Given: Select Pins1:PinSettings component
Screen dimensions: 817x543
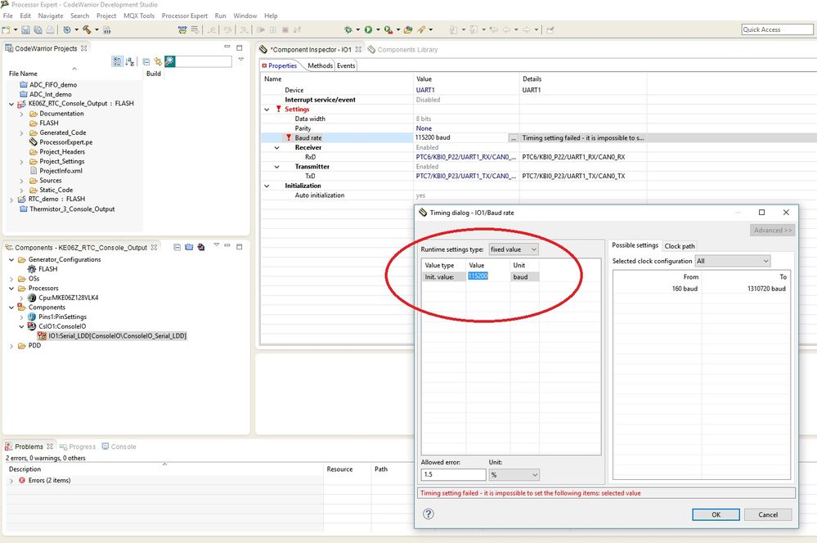Looking at the screenshot, I should (x=62, y=316).
